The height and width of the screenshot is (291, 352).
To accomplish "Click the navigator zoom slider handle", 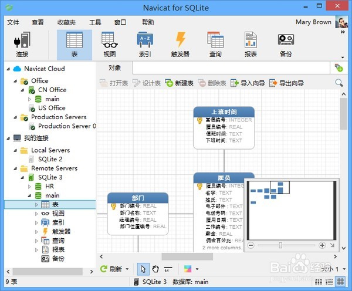I will point(280,245).
